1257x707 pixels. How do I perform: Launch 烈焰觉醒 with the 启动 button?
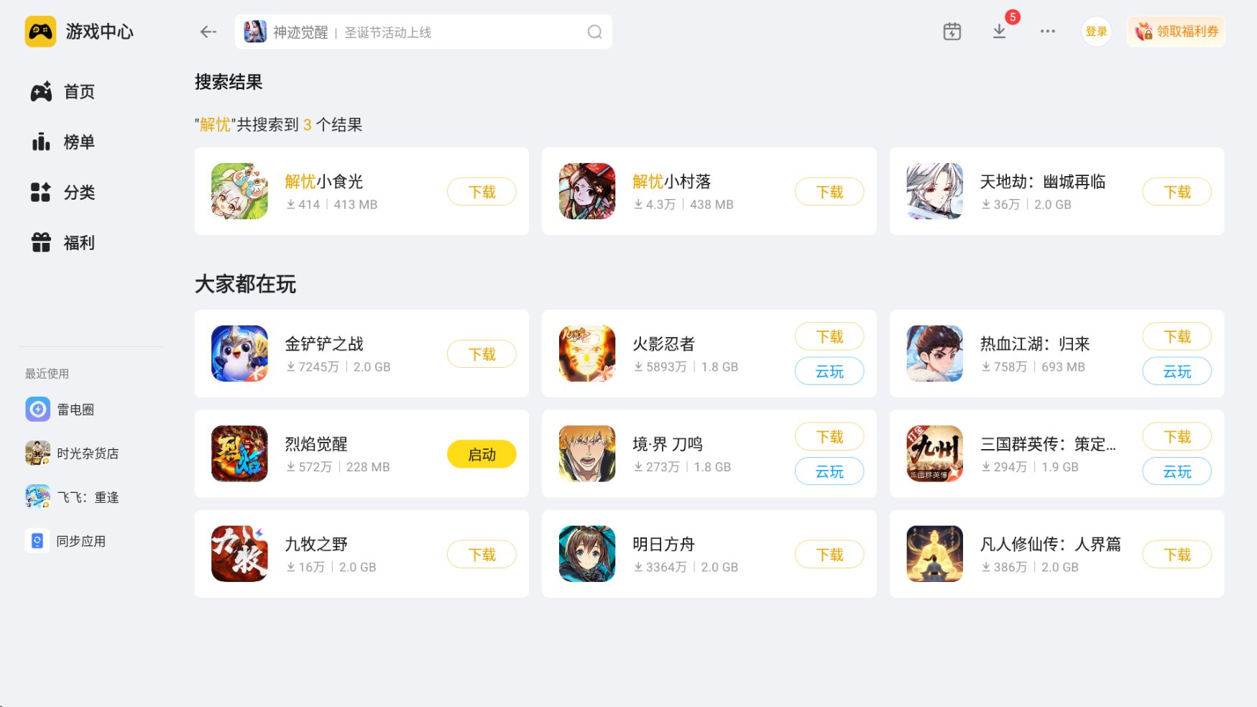(x=482, y=454)
